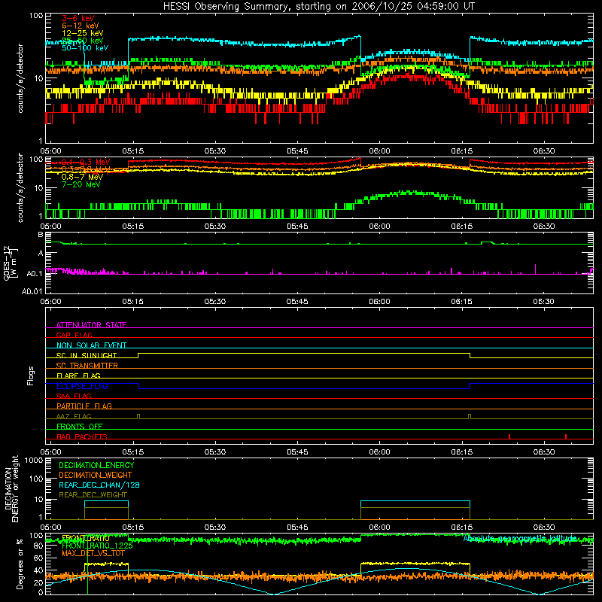Click the REAR_DEC_CHAN/128 legend label
The height and width of the screenshot is (602, 602).
pos(99,485)
